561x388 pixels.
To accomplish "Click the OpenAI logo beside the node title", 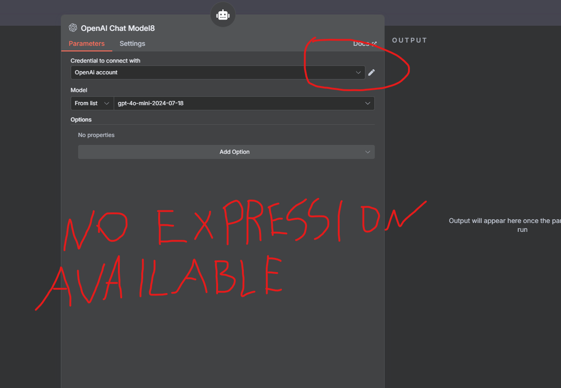I will click(x=73, y=28).
